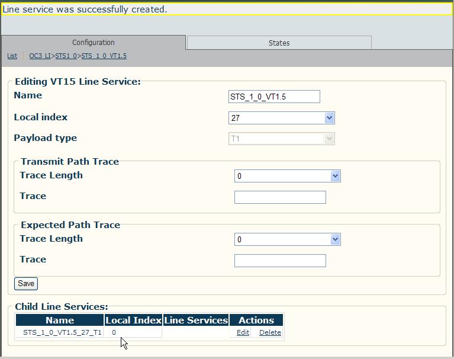Select the Configuration tab
The image size is (454, 359).
coord(94,42)
